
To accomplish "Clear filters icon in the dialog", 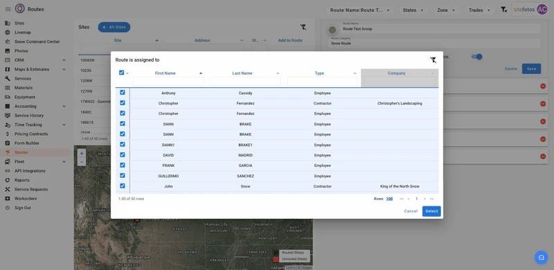I will (x=434, y=60).
